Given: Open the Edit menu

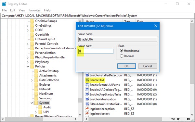Looking at the screenshot, I should tap(13, 10).
